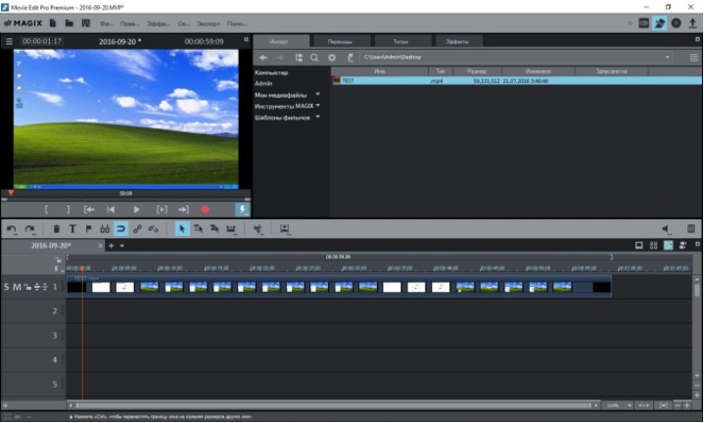Click the audio mixer speaker icon
Screen dimensions: 704x423
[x=666, y=229]
